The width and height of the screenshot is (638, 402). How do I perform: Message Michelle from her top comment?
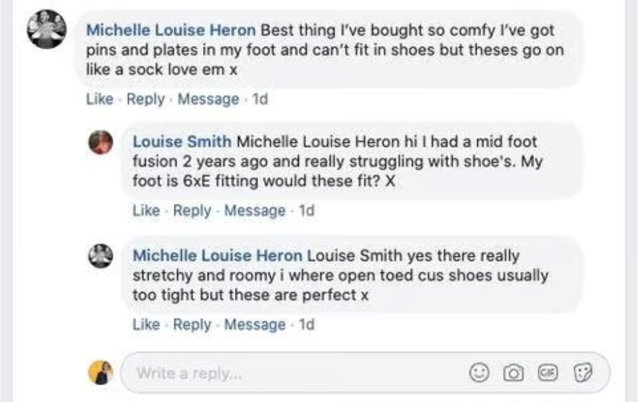tap(208, 99)
